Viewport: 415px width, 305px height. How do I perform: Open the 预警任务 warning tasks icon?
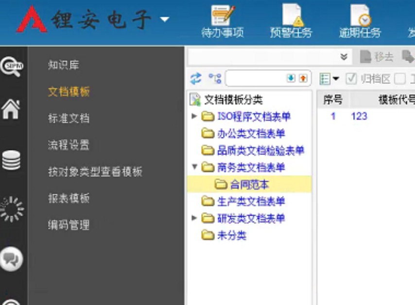tap(291, 22)
